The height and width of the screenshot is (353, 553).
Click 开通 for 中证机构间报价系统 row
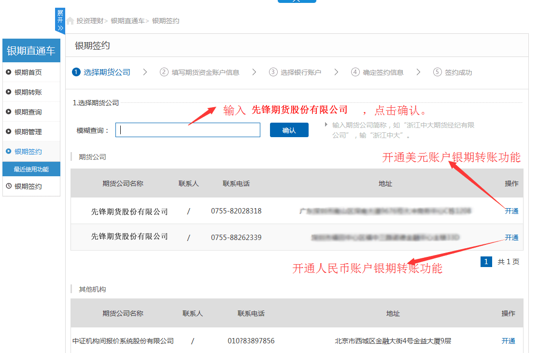(x=508, y=341)
